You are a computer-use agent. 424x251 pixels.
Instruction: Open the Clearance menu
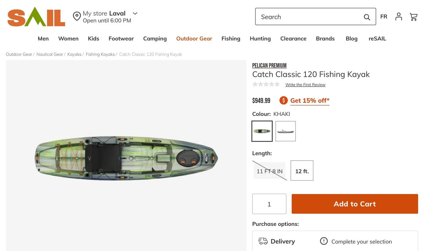click(293, 38)
